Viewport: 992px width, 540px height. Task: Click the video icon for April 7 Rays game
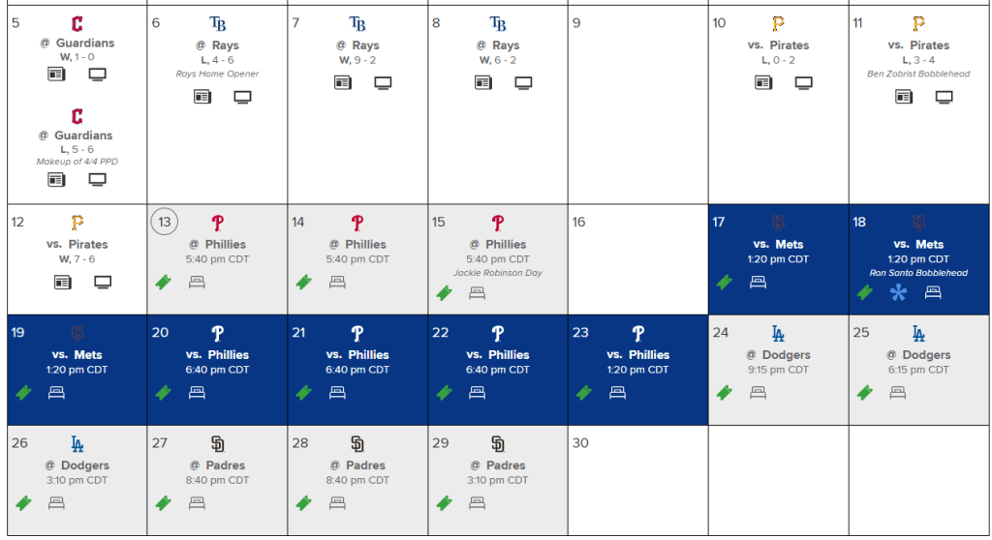(x=383, y=82)
